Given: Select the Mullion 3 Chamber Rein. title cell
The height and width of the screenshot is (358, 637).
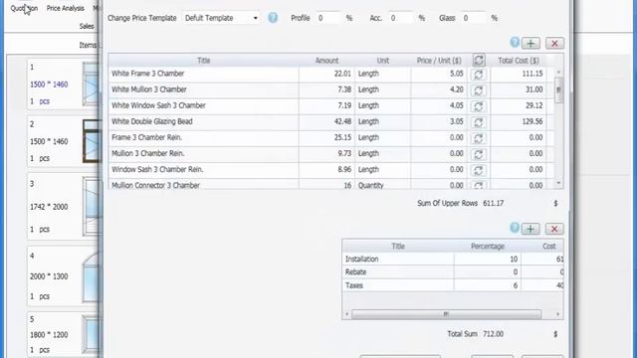Looking at the screenshot, I should click(x=203, y=153).
